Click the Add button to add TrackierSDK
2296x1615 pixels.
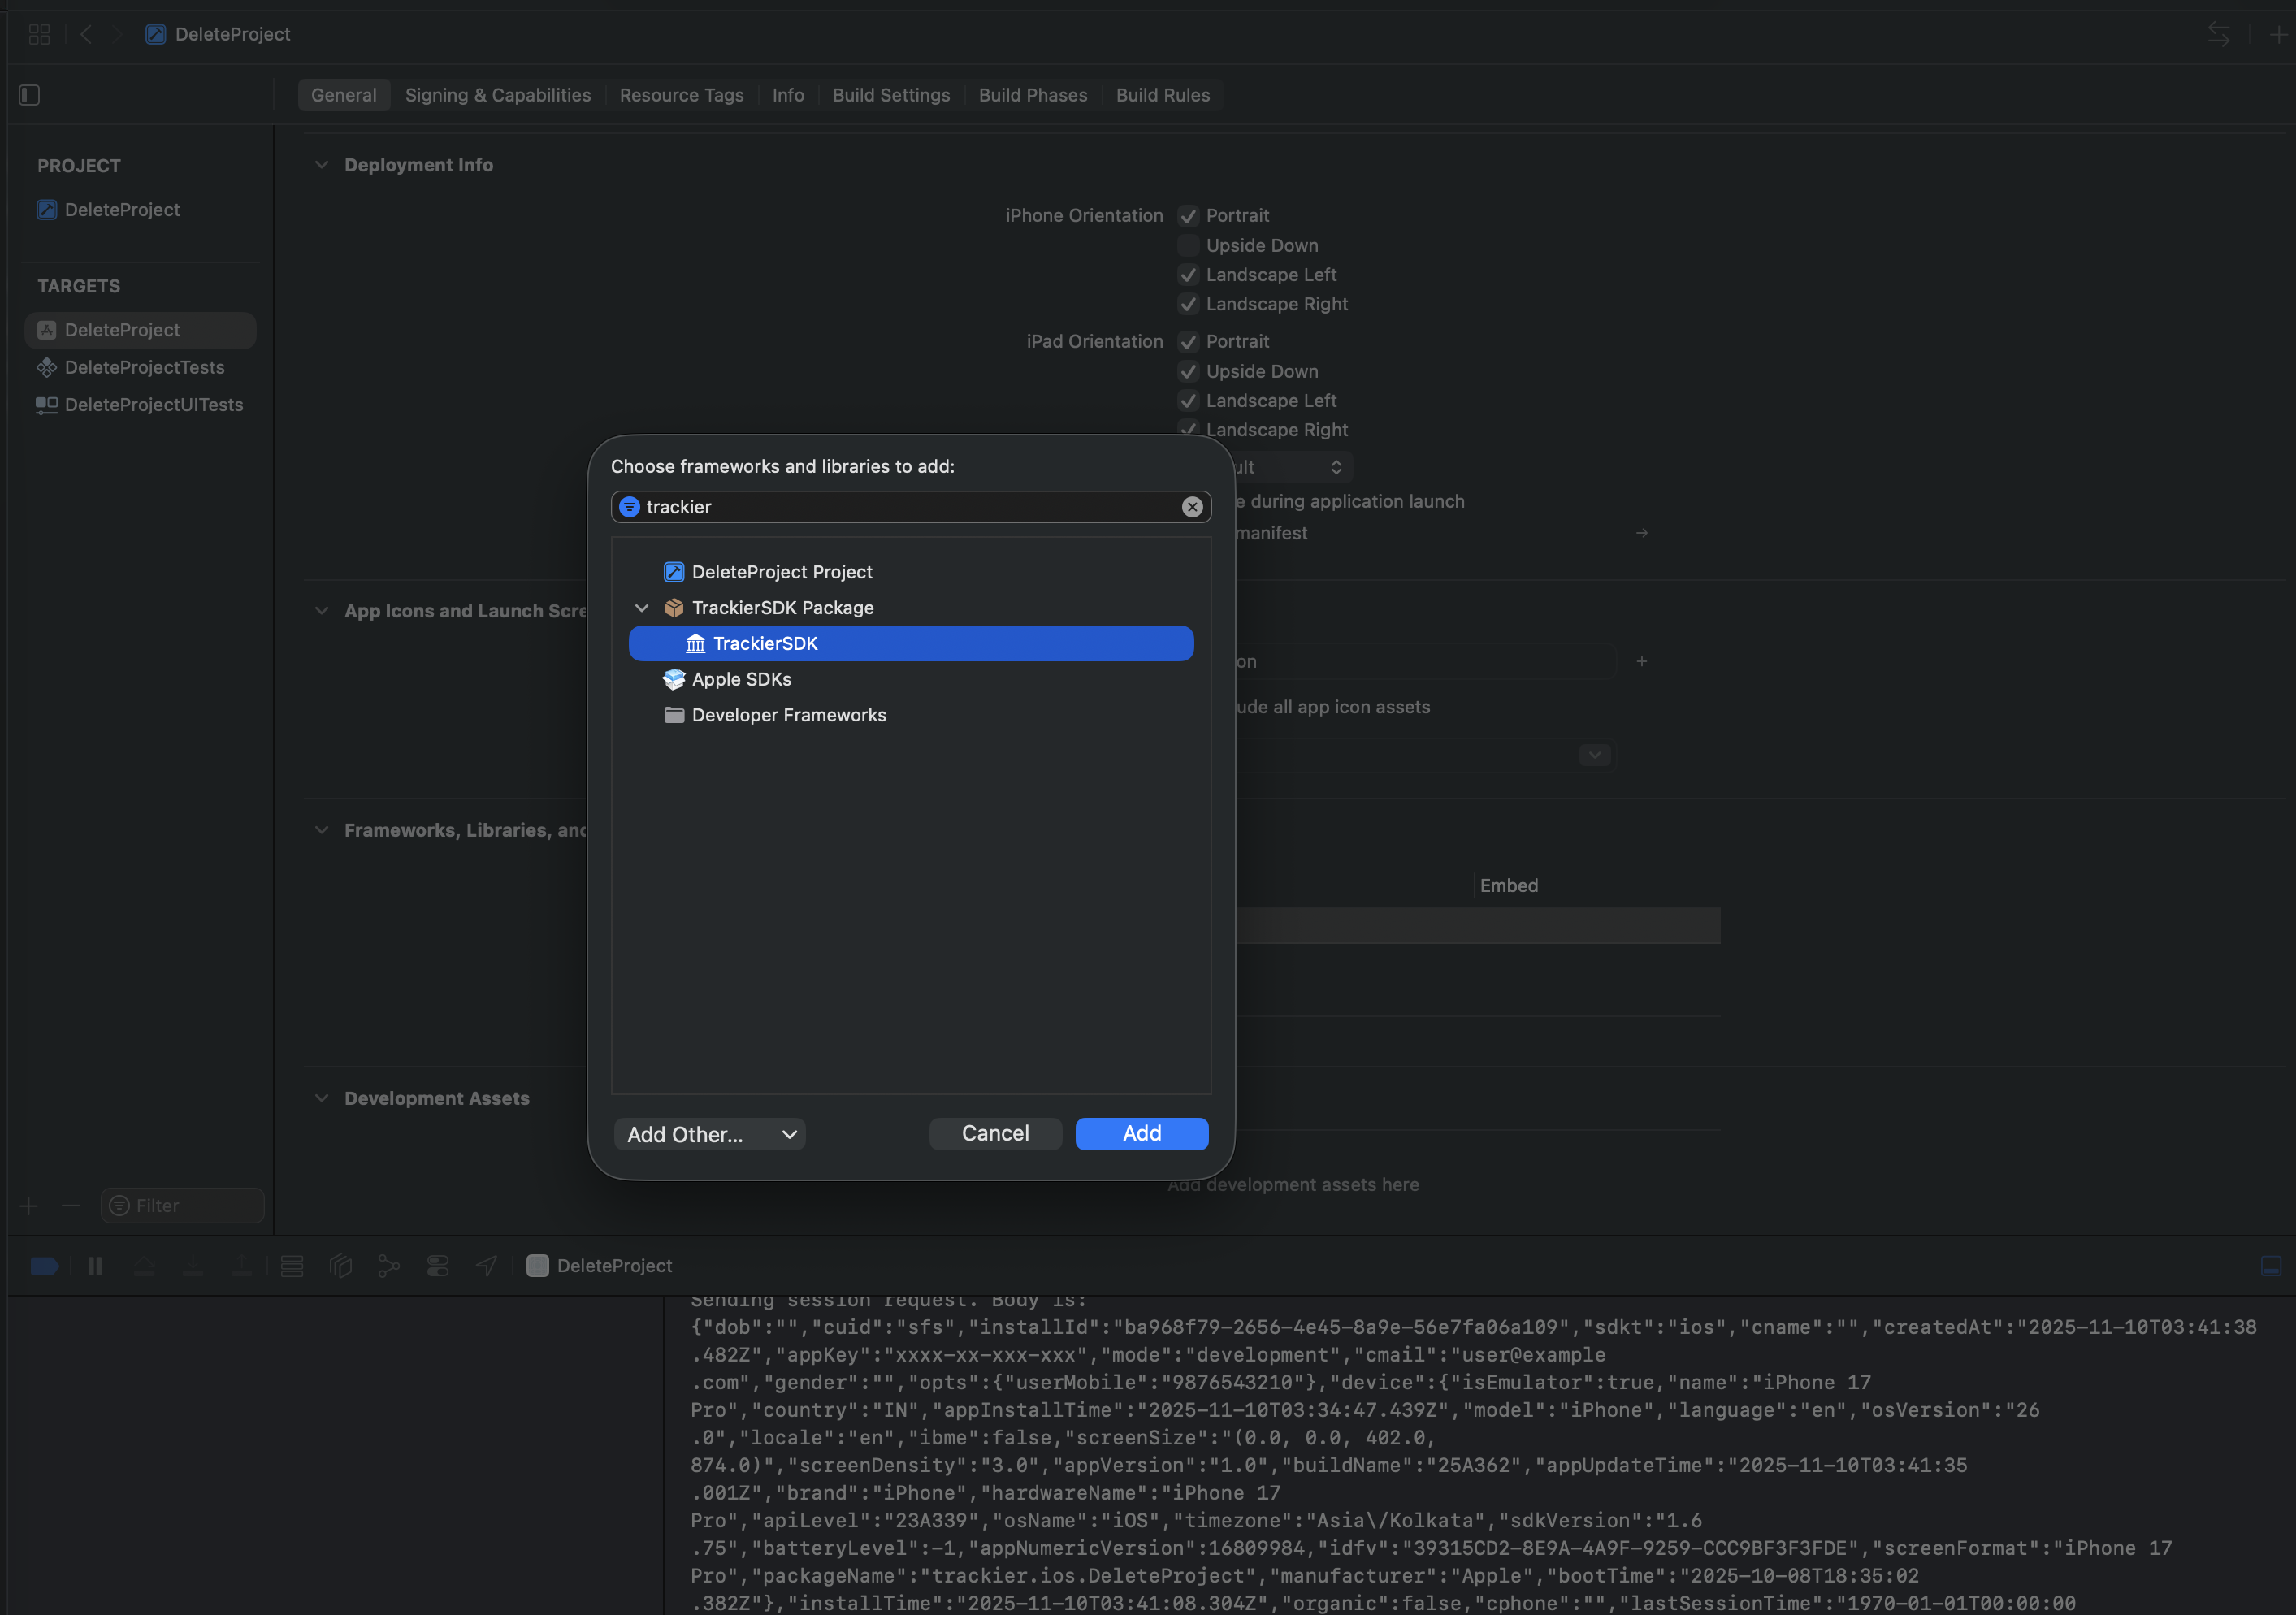click(1141, 1133)
